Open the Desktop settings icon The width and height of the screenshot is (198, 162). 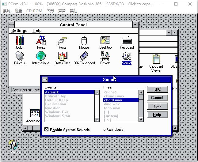(105, 42)
